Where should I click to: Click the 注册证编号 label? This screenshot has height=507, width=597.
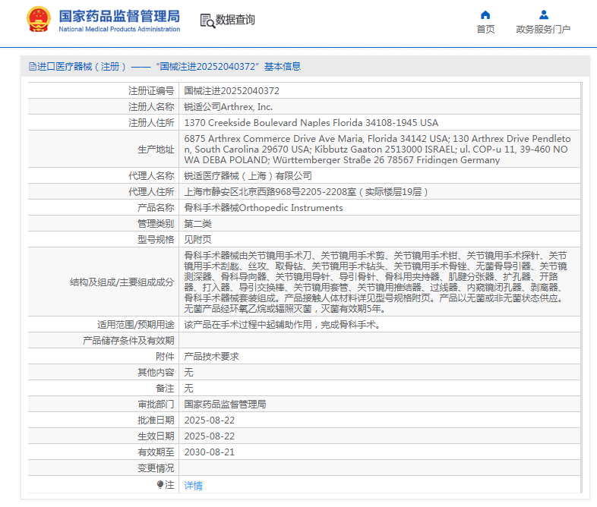pos(151,91)
